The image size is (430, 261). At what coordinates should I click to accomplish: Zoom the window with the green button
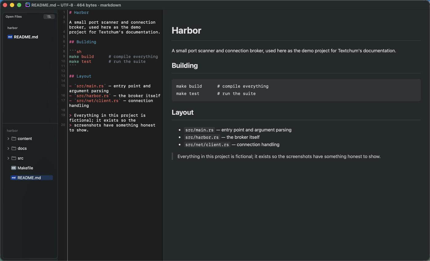pyautogui.click(x=19, y=5)
